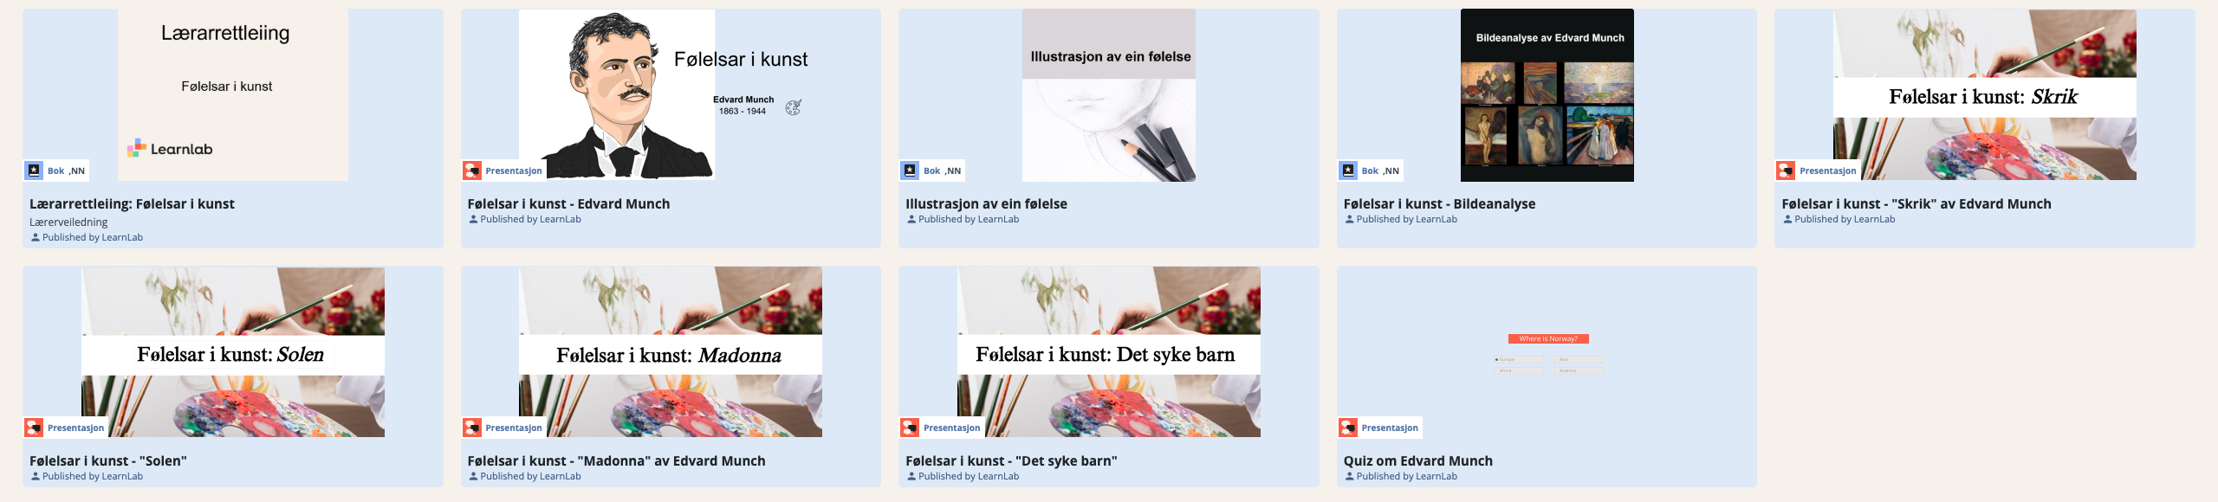Open Følelsar i kunst - Edvard Munch title
This screenshot has height=502, width=2218.
[x=568, y=204]
